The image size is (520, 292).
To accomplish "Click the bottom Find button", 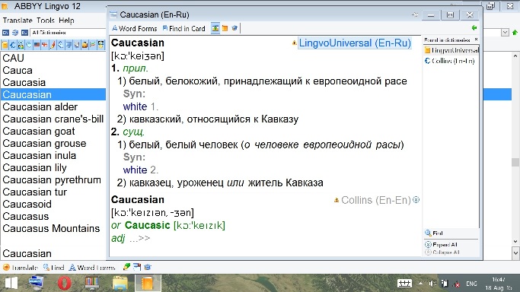I will [x=54, y=267].
